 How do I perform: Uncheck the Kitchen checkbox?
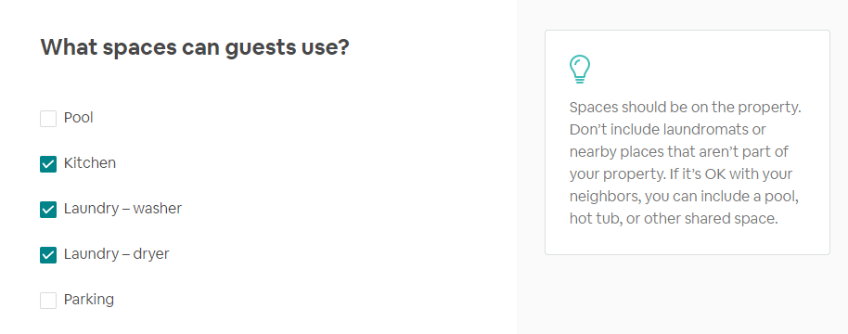(48, 164)
